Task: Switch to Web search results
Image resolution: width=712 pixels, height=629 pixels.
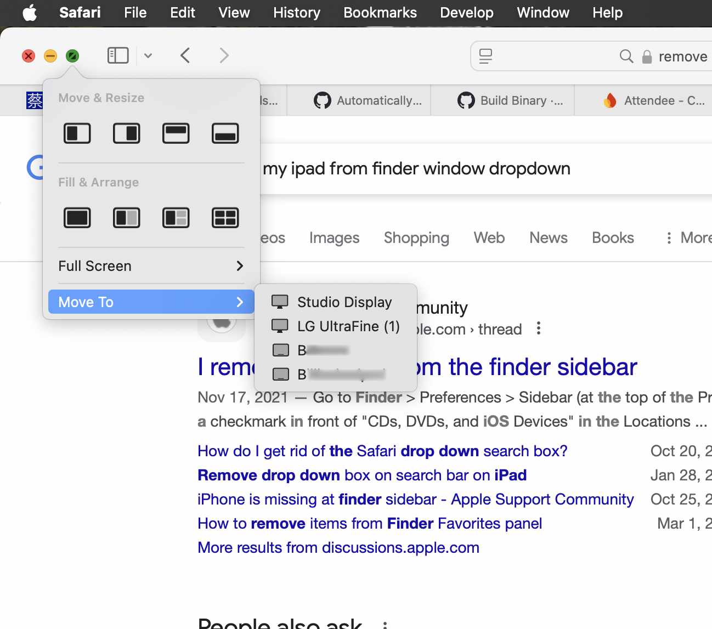Action: pos(489,238)
